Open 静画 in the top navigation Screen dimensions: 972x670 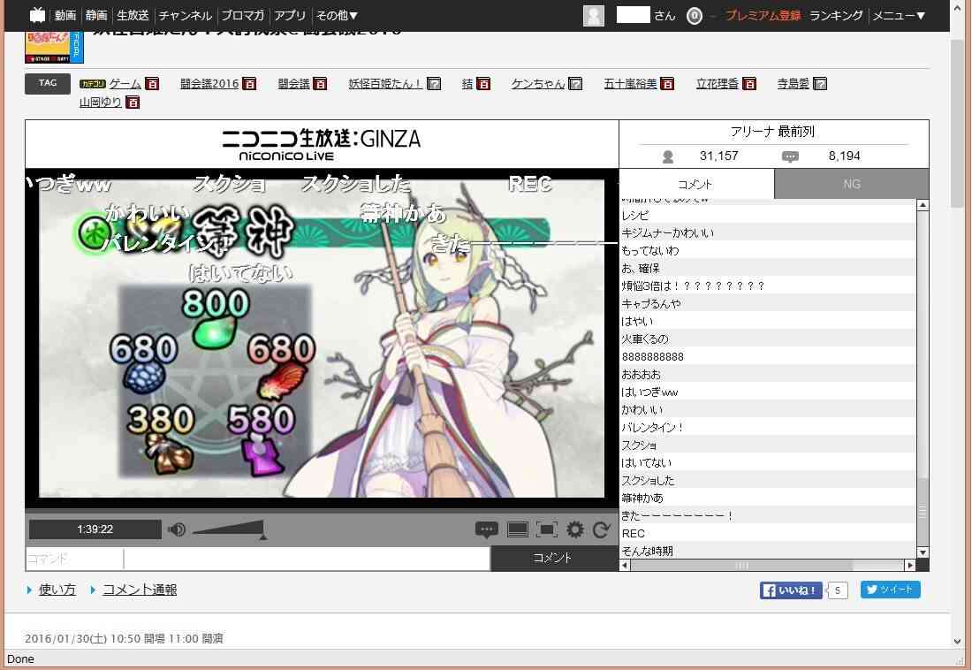click(96, 15)
